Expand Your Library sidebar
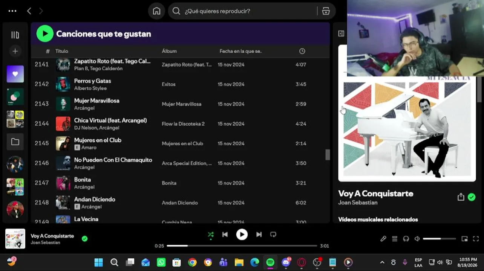 15,35
